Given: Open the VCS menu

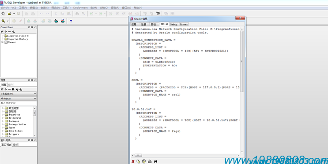Looking at the screenshot, I should point(14,8).
